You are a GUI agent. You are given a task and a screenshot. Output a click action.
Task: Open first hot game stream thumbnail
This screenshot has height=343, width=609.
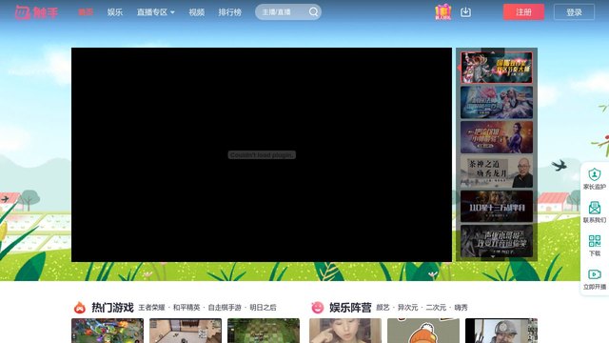click(x=108, y=331)
